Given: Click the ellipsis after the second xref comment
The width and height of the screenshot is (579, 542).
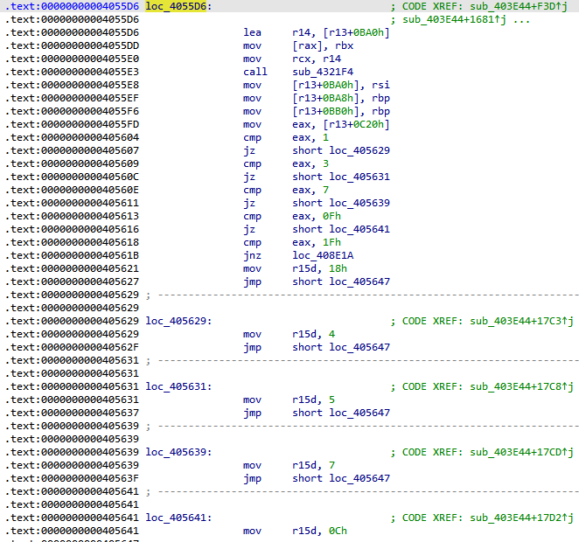Looking at the screenshot, I should (x=521, y=20).
